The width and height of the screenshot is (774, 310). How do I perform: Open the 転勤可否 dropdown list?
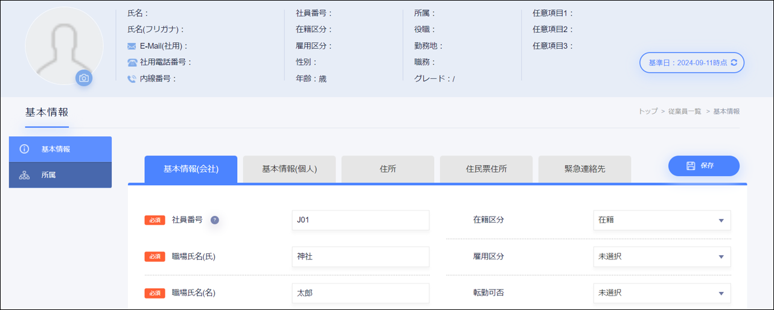(662, 293)
